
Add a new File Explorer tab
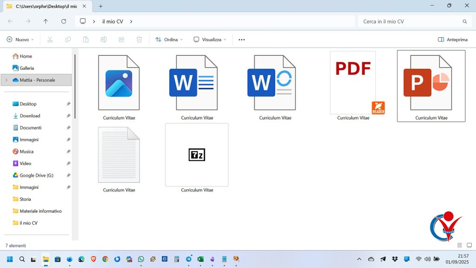[100, 6]
